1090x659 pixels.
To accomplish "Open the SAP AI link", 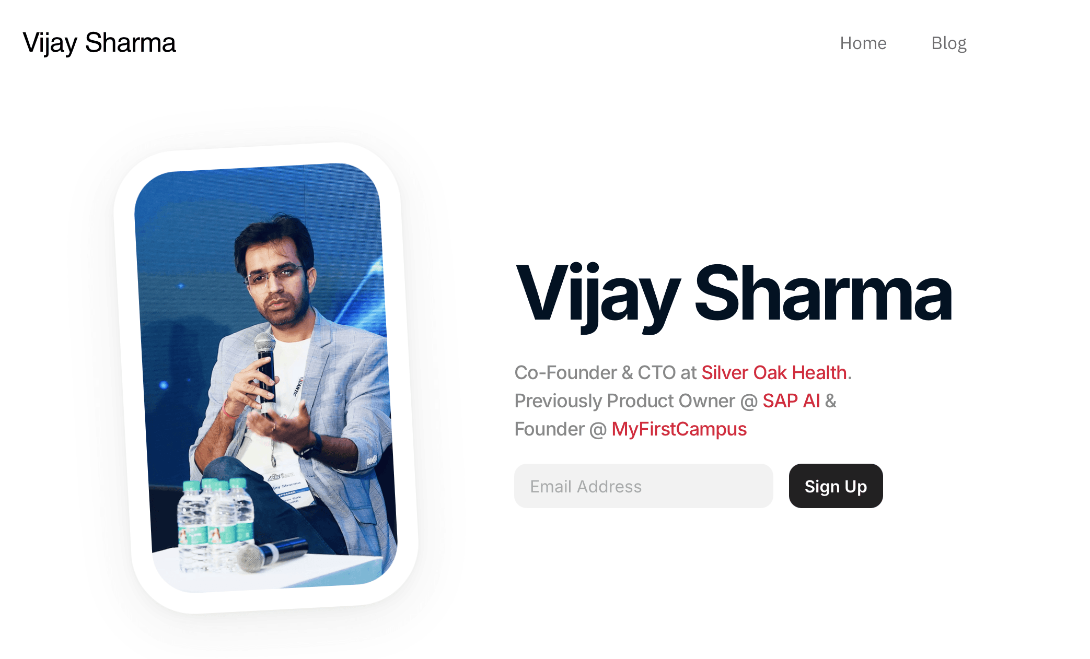I will [x=791, y=401].
